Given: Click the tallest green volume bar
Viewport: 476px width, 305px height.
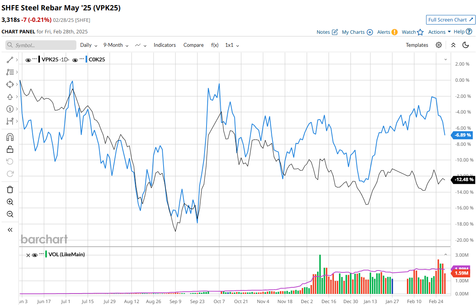Looking at the screenshot, I should coord(320,274).
